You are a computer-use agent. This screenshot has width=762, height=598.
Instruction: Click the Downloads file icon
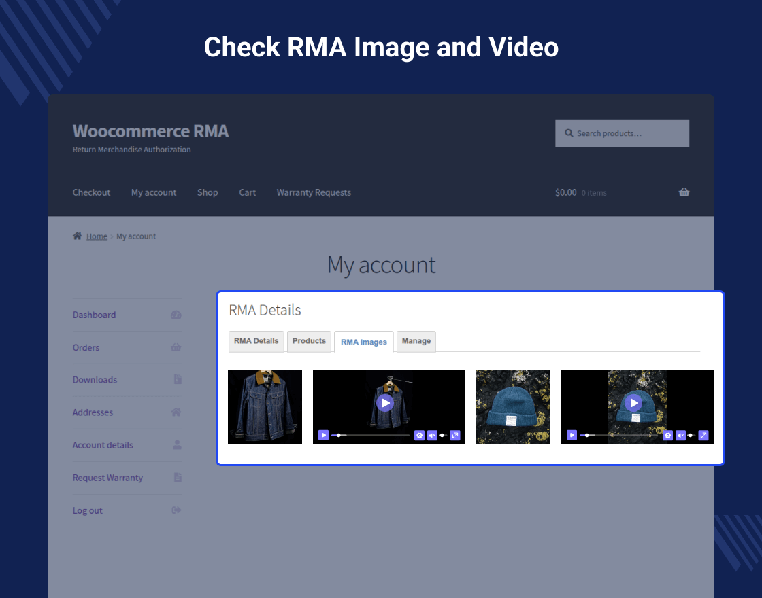point(178,380)
